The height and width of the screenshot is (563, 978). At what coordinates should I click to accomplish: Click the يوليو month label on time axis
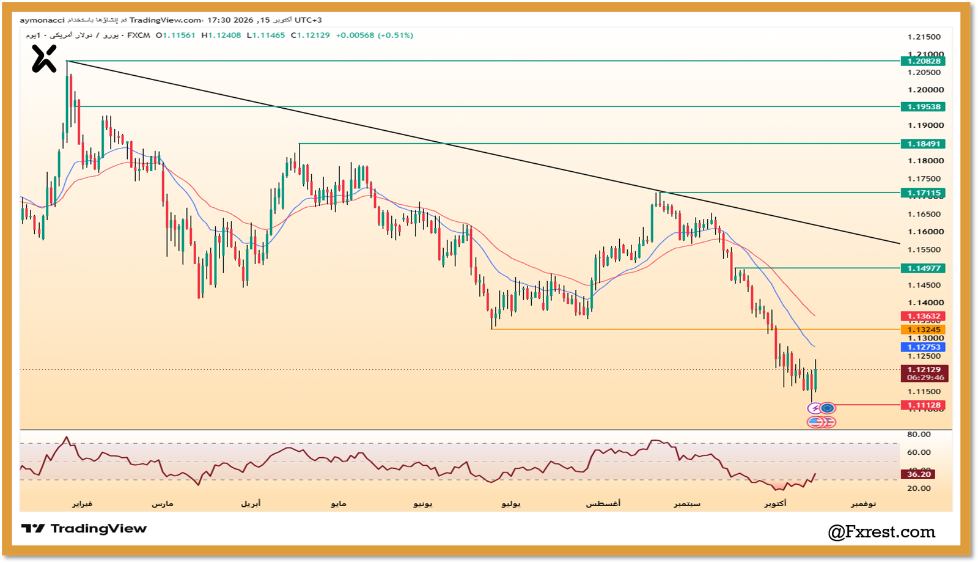[511, 504]
